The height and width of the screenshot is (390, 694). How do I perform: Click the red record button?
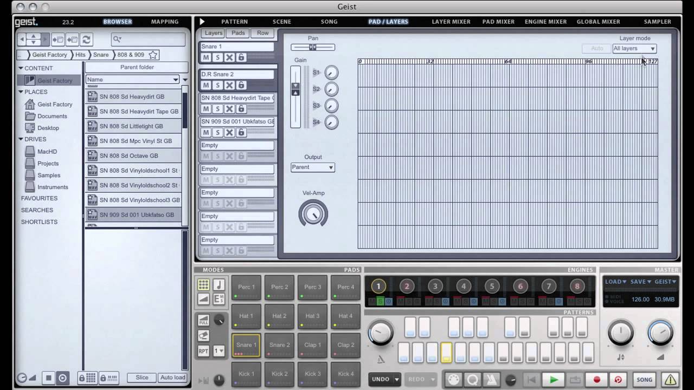597,380
